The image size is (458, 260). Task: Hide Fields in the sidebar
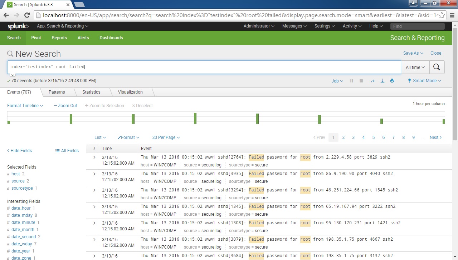19,150
